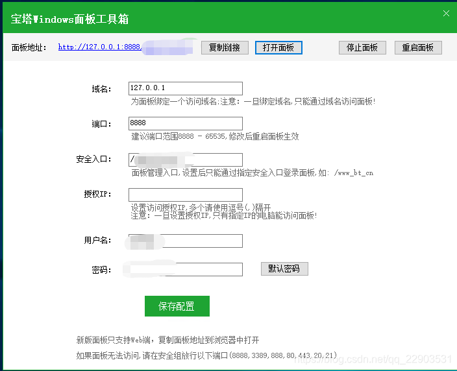This screenshot has height=371, width=457.
Task: Activate the empty 授权IP input field
Action: click(186, 195)
